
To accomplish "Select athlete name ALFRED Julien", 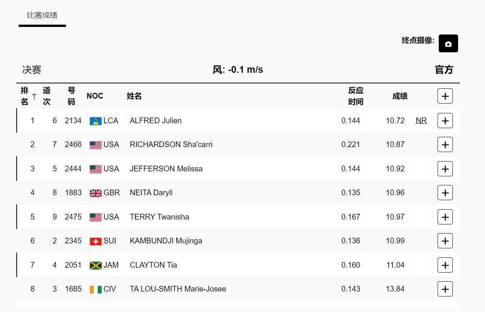I will (155, 121).
